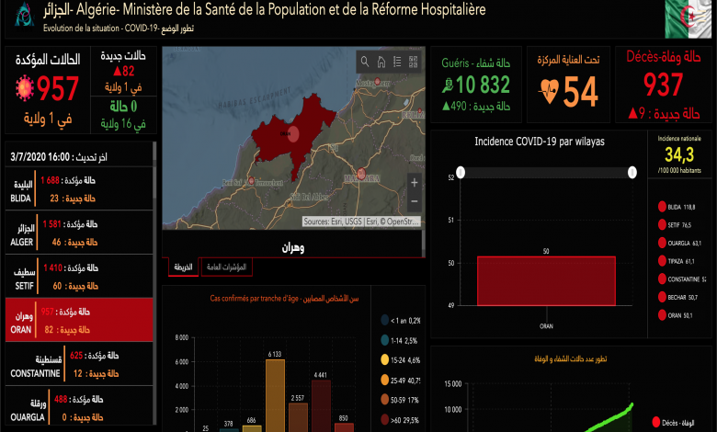Click the left handle of incidence slider
This screenshot has height=432, width=717.
click(461, 172)
